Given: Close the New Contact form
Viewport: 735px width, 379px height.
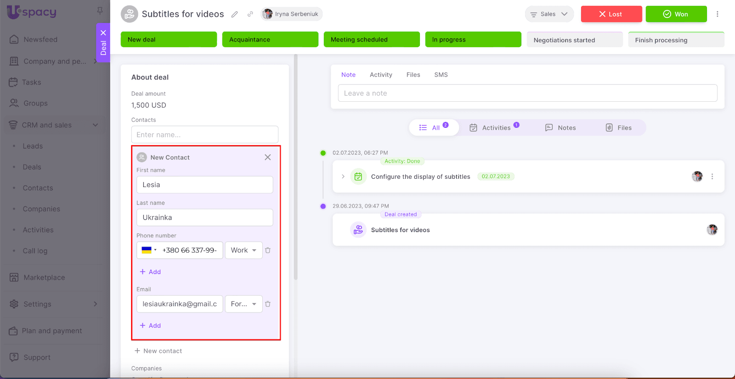Looking at the screenshot, I should [268, 157].
